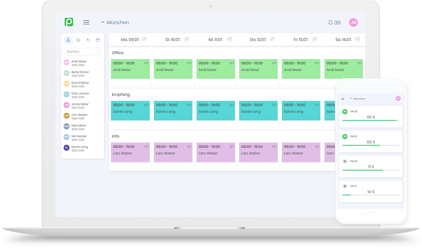Click the edit icon next to Fr. 13.07.
Screen dimensions: 422x248
tap(315, 39)
